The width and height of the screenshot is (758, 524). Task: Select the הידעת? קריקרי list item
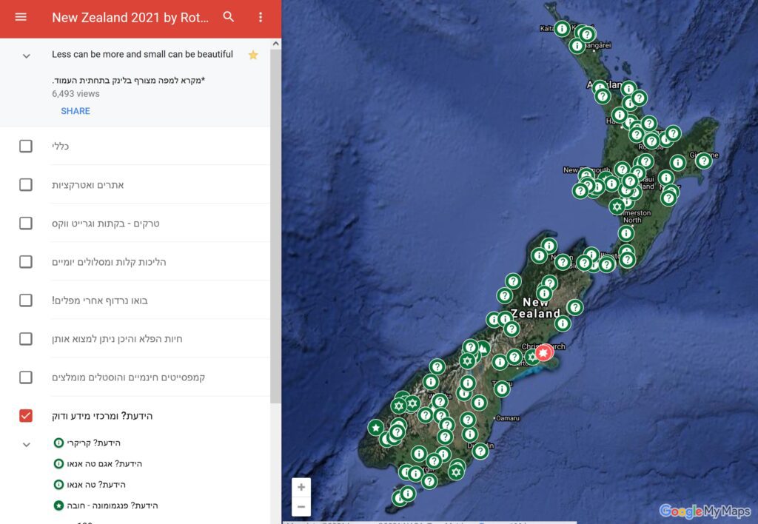click(93, 443)
